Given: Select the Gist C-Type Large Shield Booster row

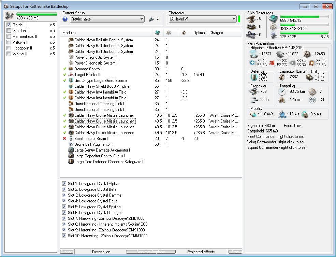Looking at the screenshot, I should pyautogui.click(x=151, y=81).
